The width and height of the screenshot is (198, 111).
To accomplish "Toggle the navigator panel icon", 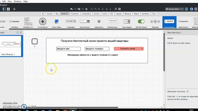I will [4, 9].
